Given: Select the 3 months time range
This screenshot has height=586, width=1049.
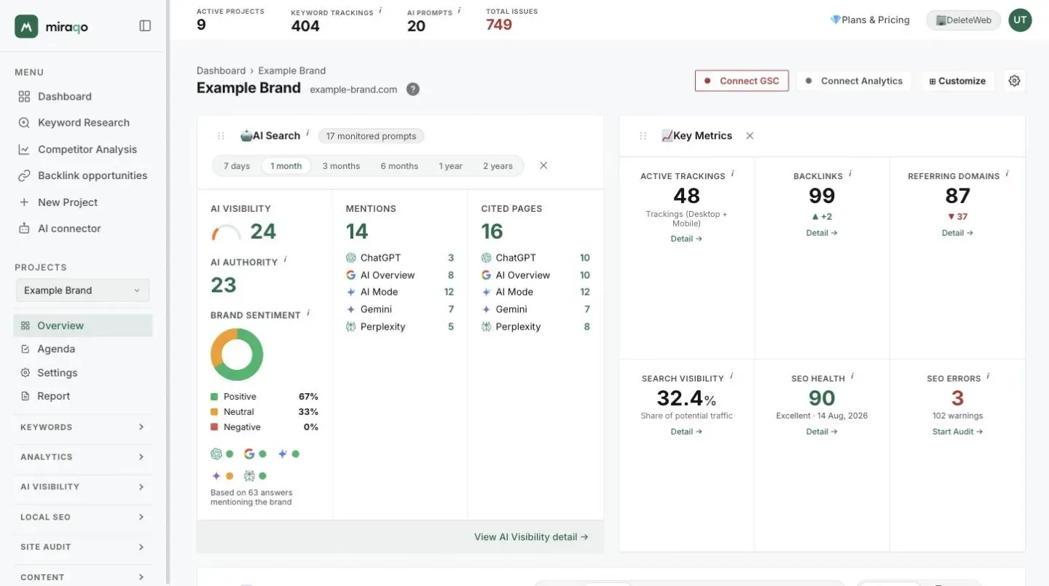Looking at the screenshot, I should (341, 166).
